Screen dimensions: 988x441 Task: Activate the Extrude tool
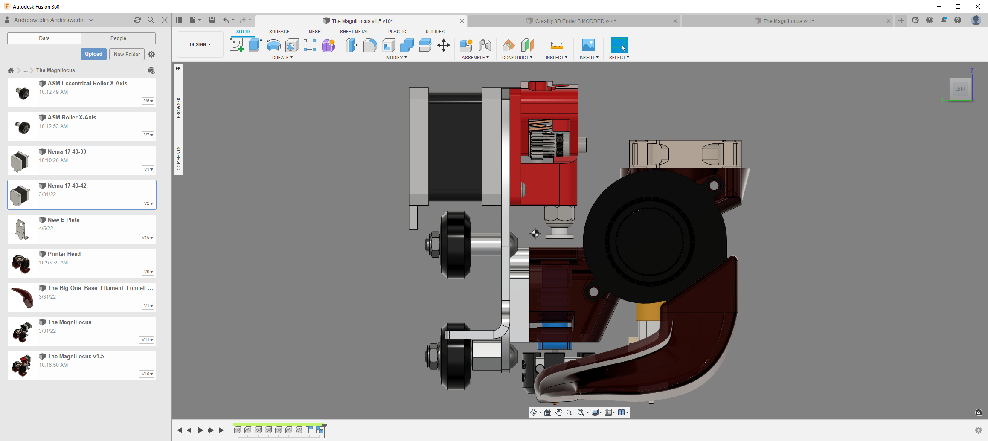pos(255,45)
